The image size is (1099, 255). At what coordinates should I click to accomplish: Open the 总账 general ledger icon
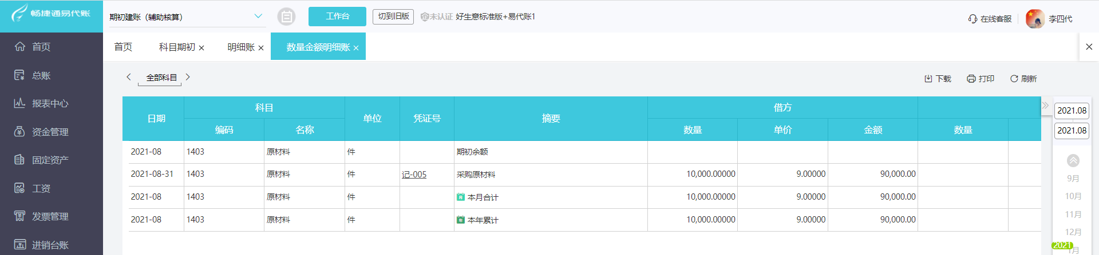(x=20, y=75)
